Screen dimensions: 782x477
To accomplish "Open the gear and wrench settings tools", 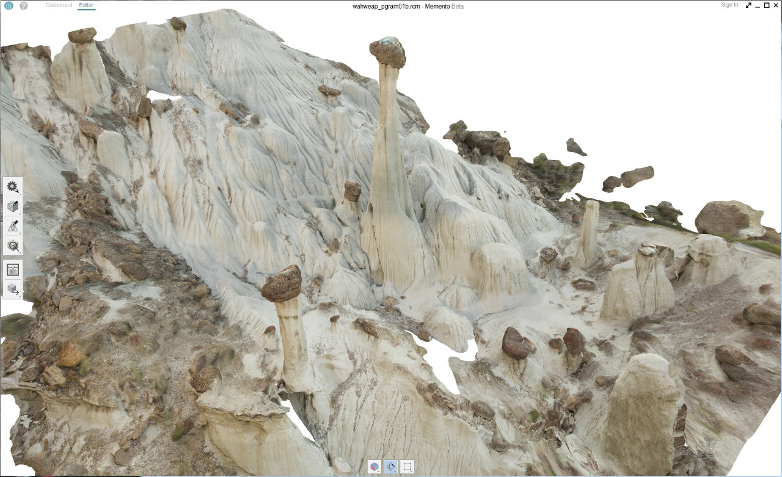I will point(13,188).
